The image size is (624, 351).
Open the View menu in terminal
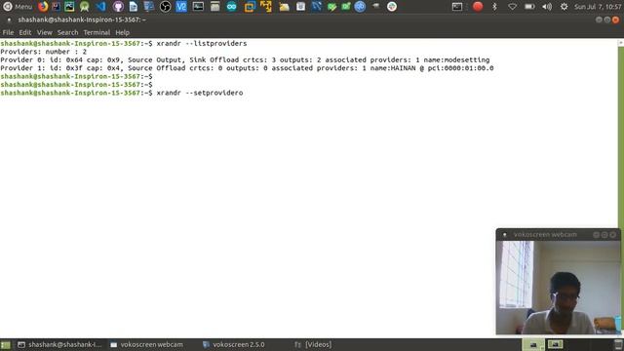pos(45,32)
